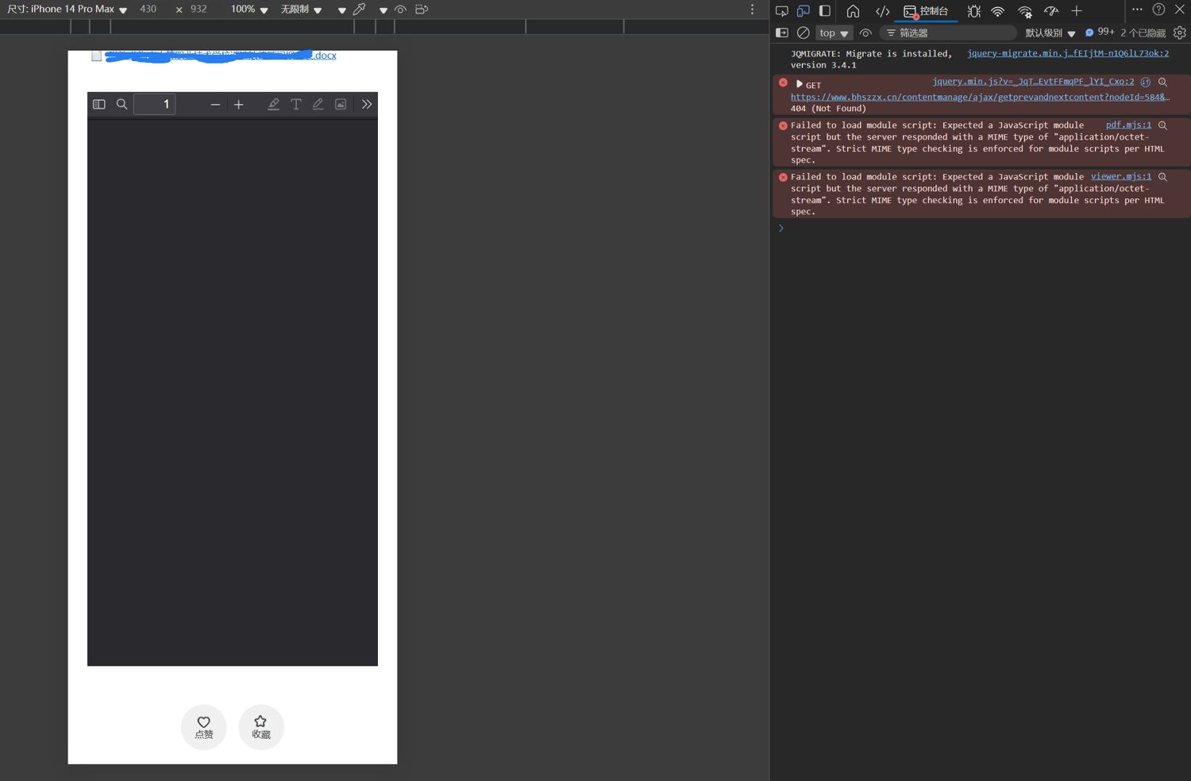Open the 100% zoom level dropdown

point(249,10)
